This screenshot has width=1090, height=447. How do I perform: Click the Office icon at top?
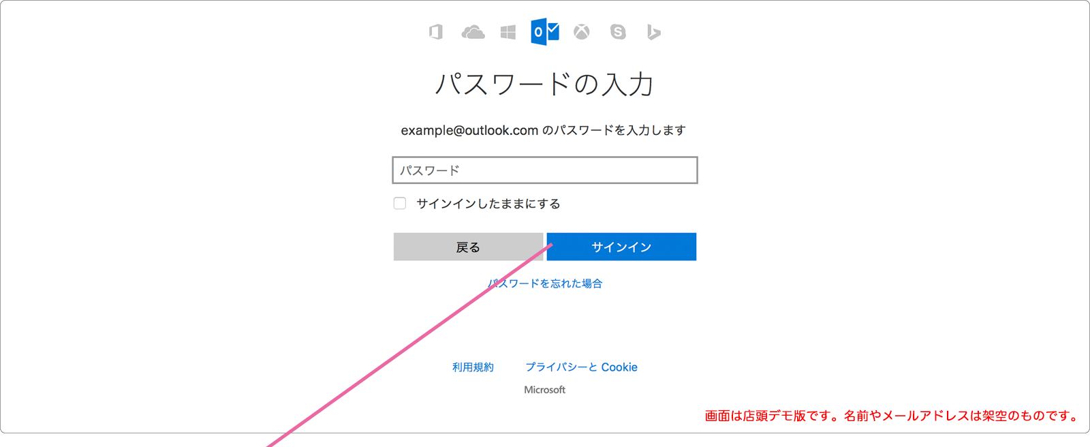(436, 32)
